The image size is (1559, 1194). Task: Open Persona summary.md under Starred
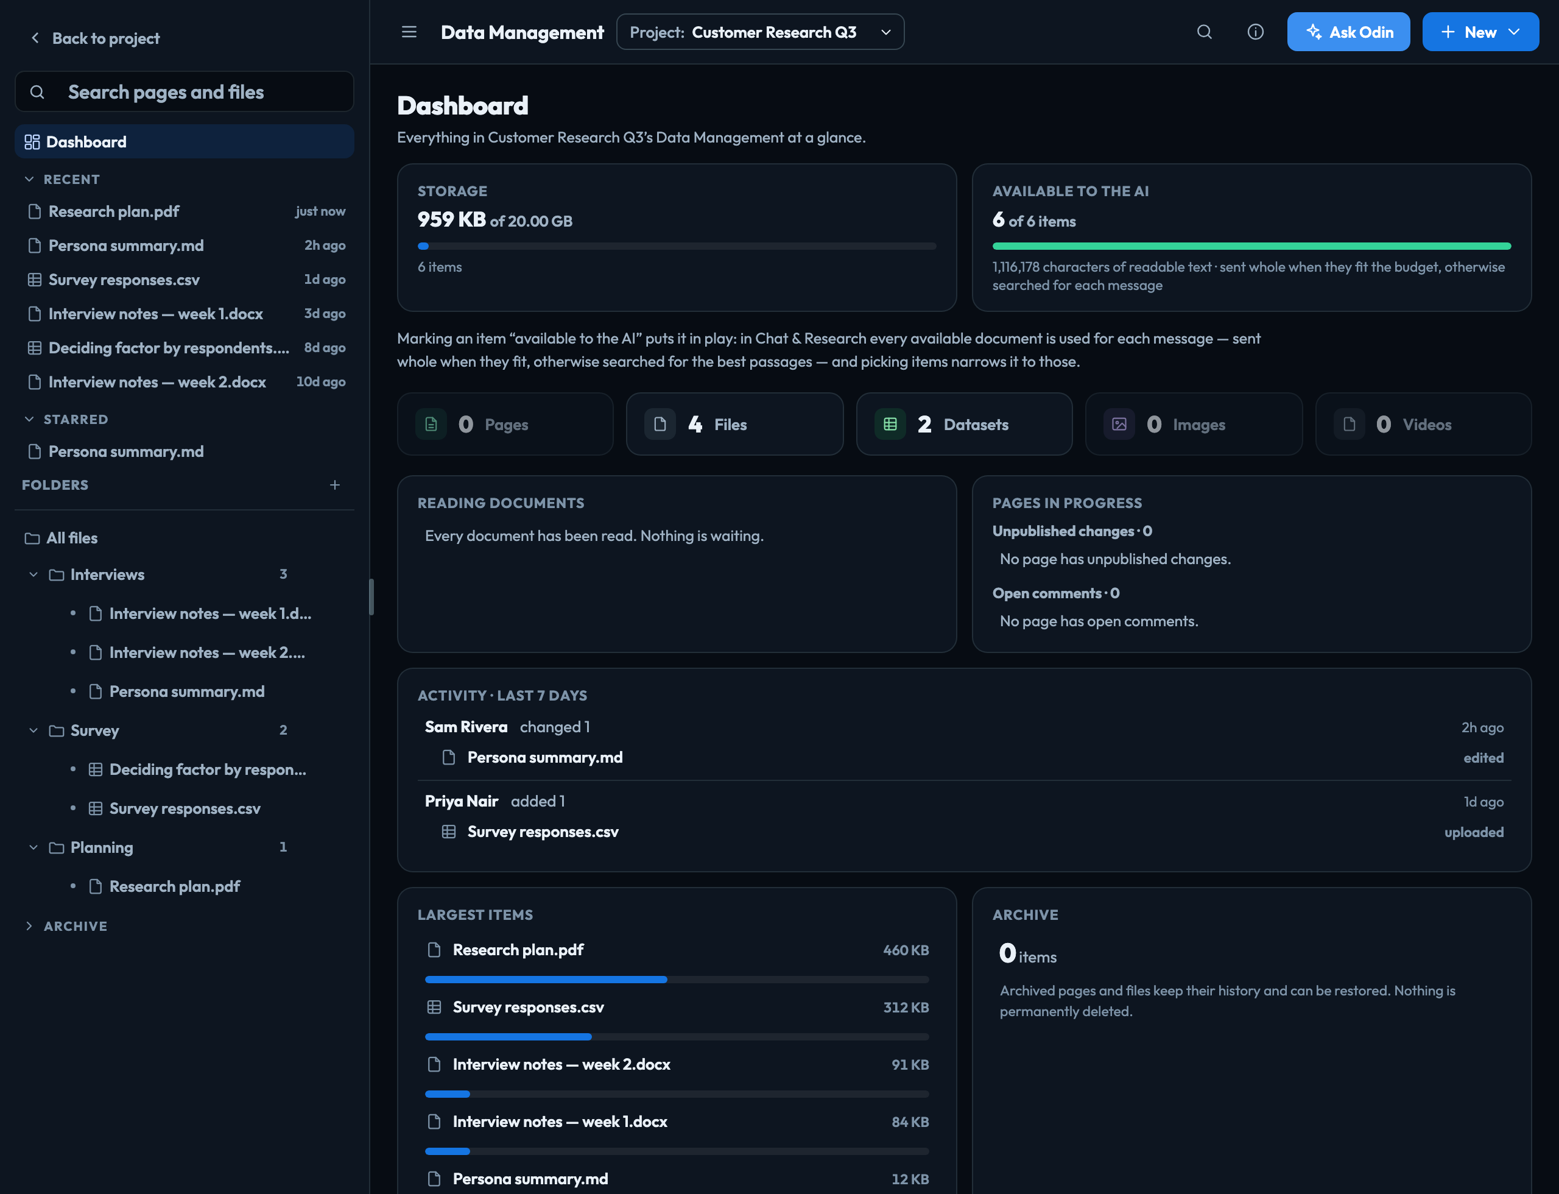(184, 451)
